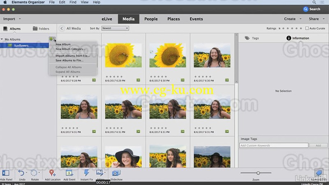Screen dimensions: 329x185
Task: Choose New Album Category menu entry
Action: 70,49
